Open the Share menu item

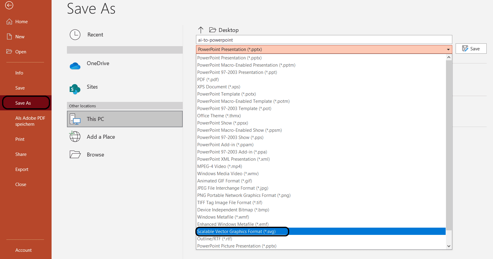pos(21,154)
